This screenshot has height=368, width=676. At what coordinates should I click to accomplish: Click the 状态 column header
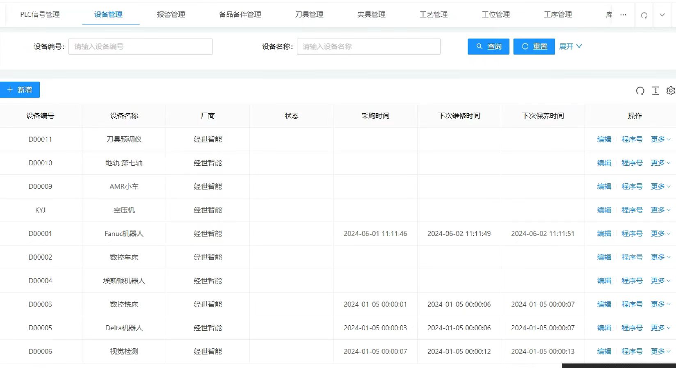(x=292, y=116)
